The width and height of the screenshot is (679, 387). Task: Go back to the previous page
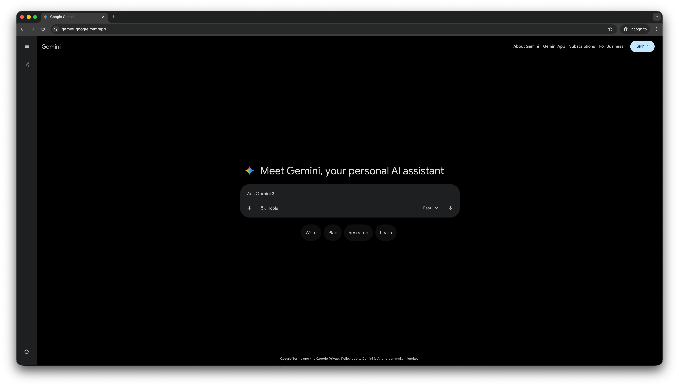coord(23,29)
